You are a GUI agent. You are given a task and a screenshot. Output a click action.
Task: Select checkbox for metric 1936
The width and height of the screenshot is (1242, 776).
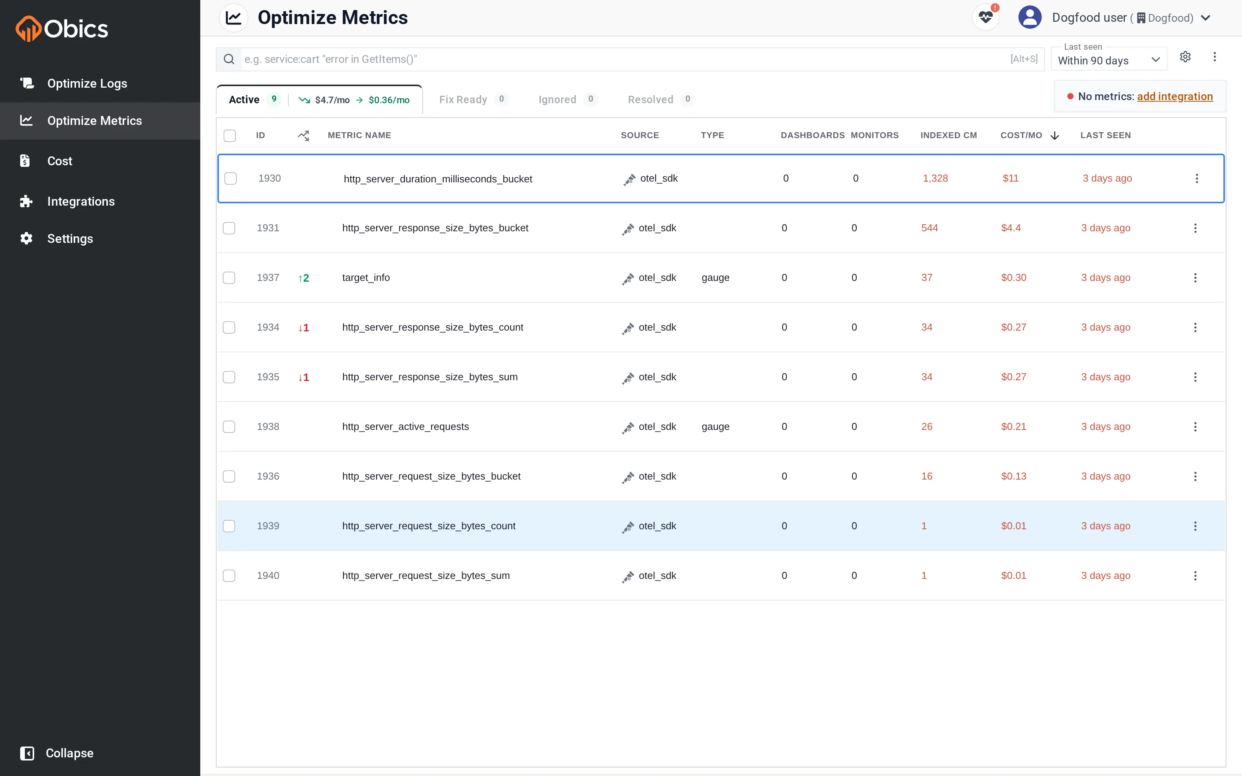coord(229,476)
